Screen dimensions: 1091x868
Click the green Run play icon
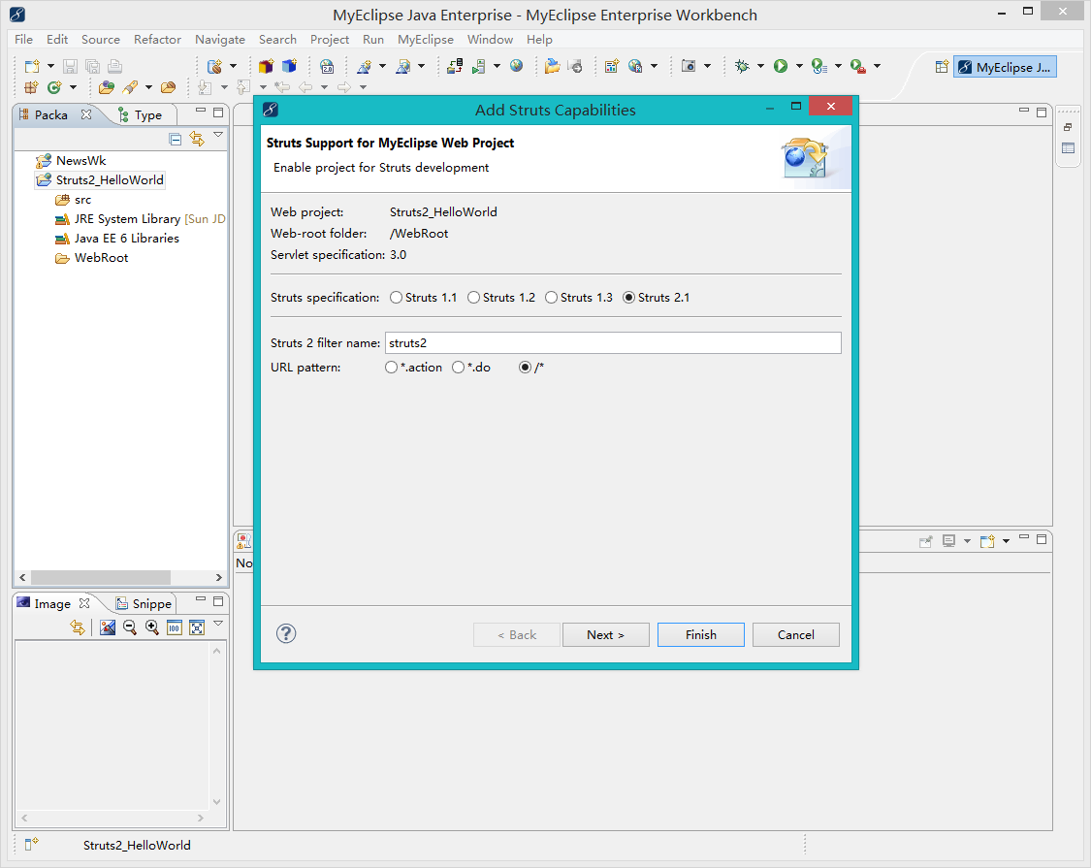[781, 66]
